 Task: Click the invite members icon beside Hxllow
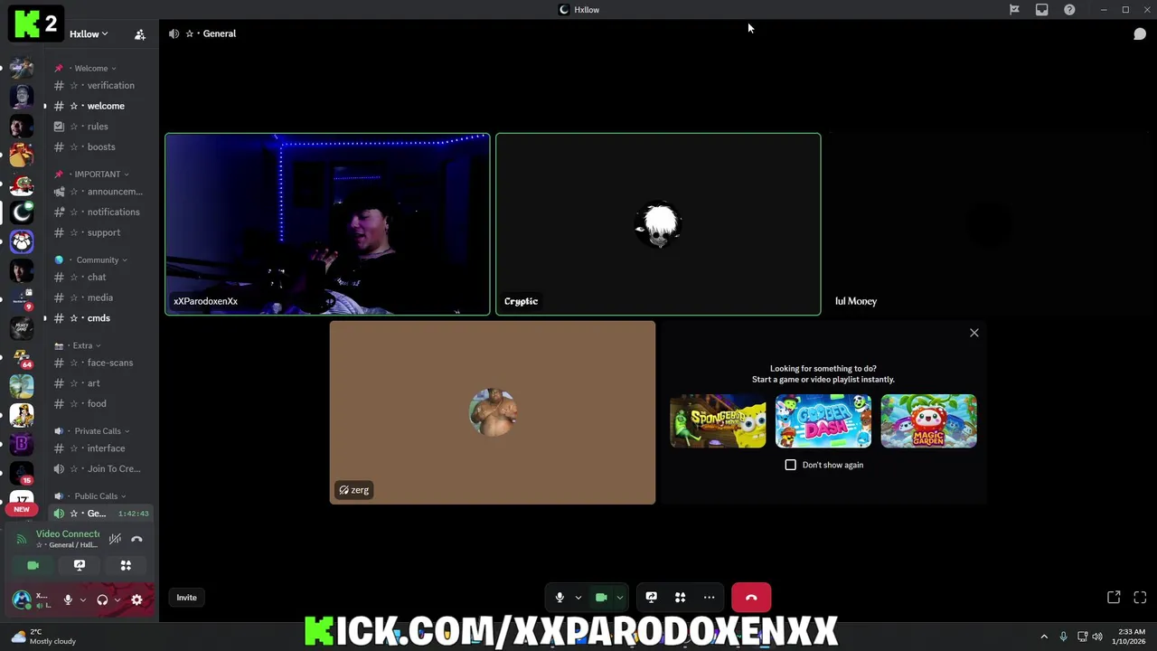coord(140,34)
